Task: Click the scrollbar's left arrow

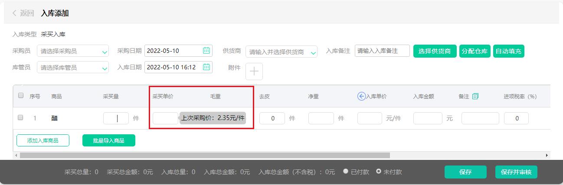Action: pos(16,155)
